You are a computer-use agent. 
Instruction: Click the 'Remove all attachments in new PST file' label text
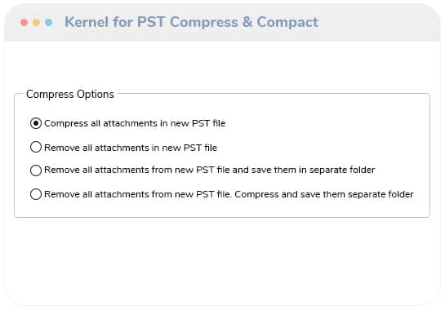131,148
